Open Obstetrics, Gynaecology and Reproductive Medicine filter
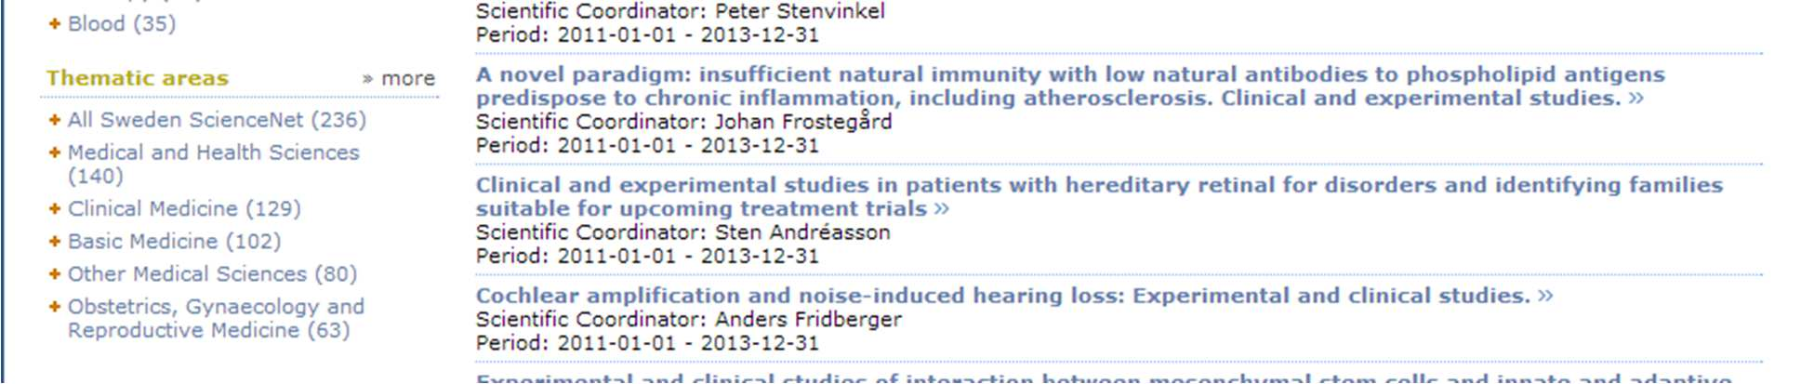1801x384 pixels. 216,318
